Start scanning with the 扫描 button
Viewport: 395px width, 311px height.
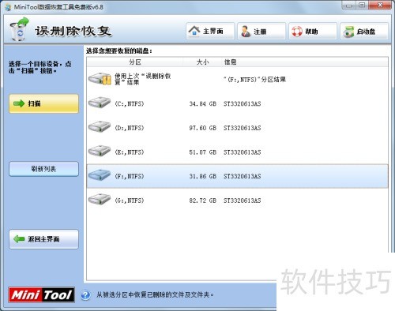click(x=43, y=103)
